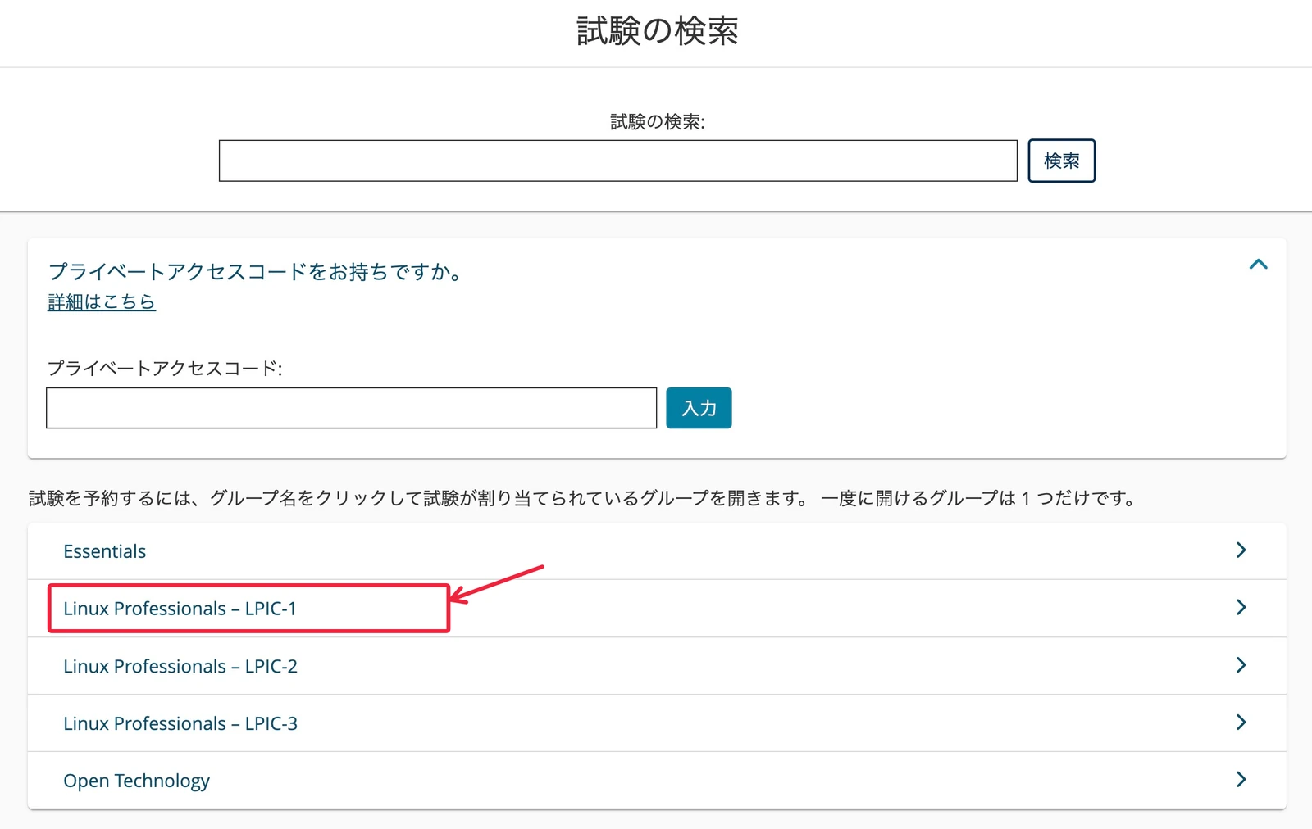Viewport: 1312px width, 829px height.
Task: Click the 試験の検索 page title
Action: [x=657, y=31]
